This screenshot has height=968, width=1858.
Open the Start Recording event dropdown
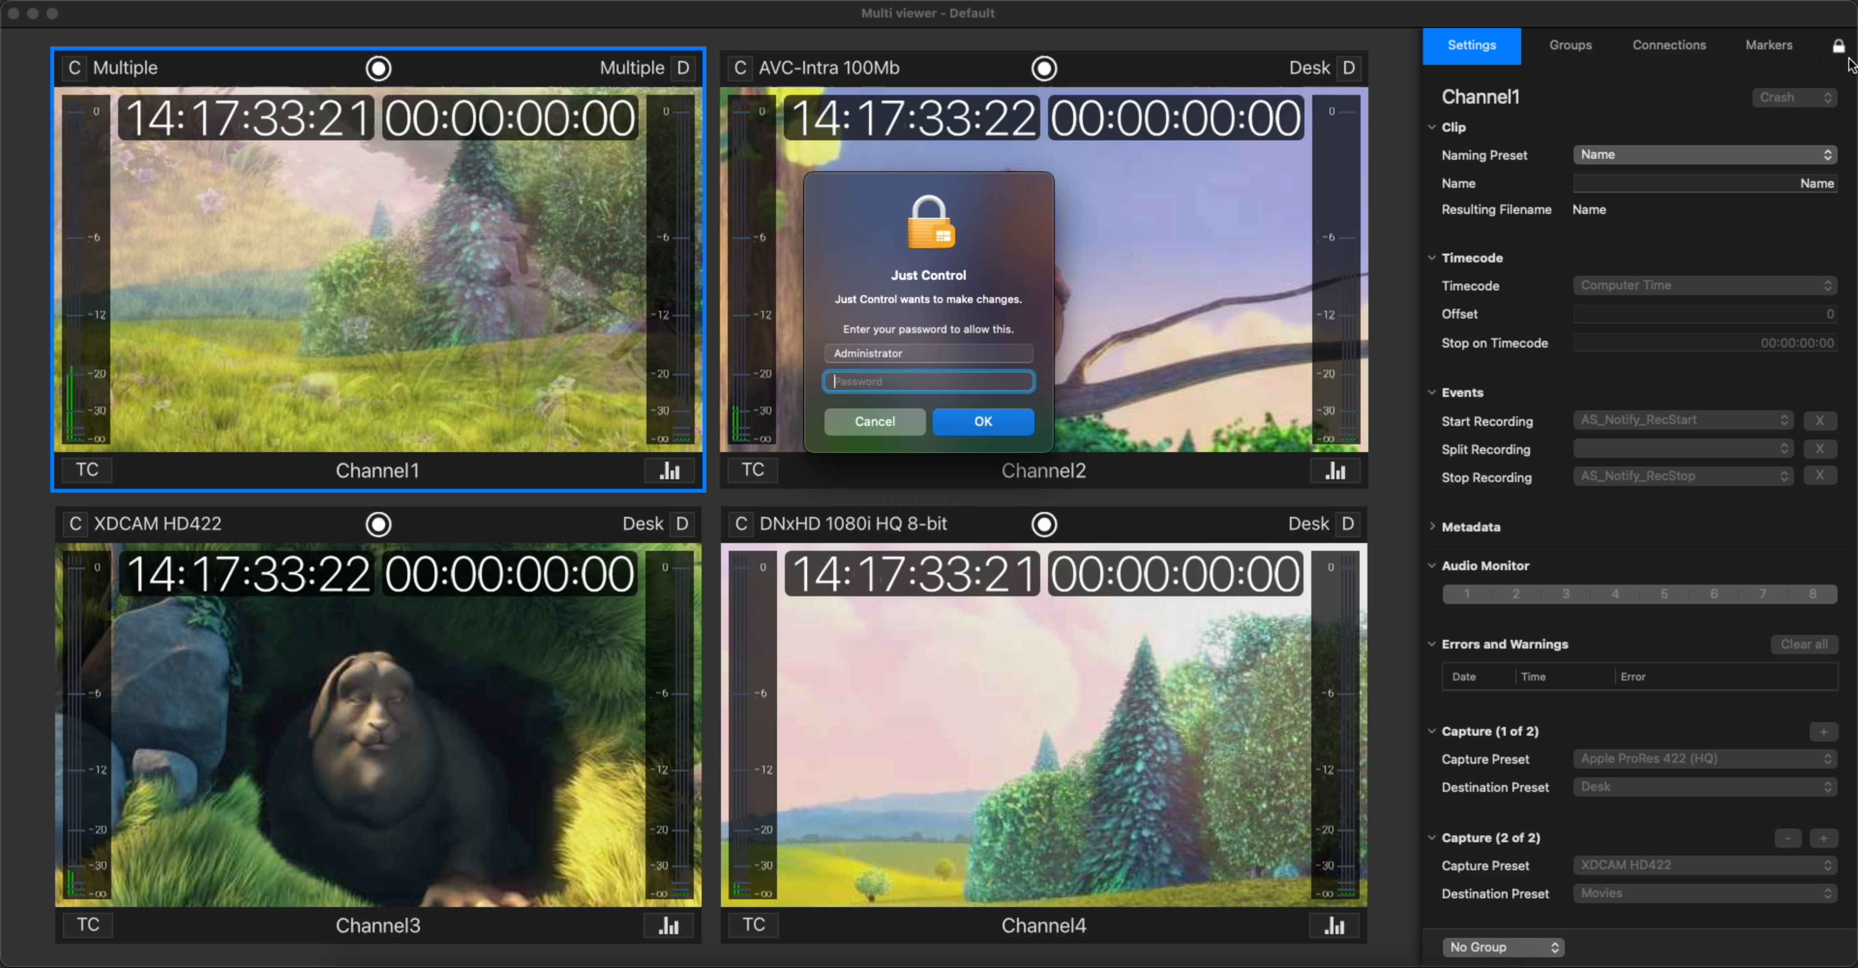coord(1683,421)
